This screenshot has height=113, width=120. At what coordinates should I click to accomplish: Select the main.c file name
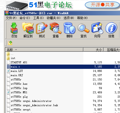[15, 67]
